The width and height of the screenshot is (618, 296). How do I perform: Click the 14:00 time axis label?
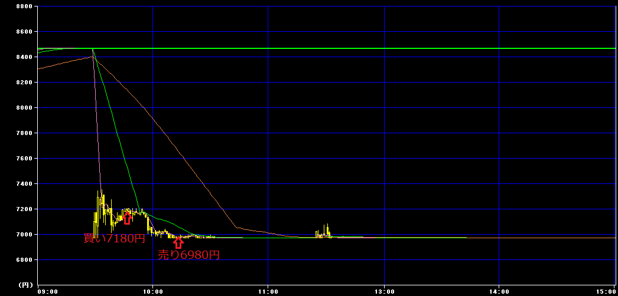tap(499, 292)
